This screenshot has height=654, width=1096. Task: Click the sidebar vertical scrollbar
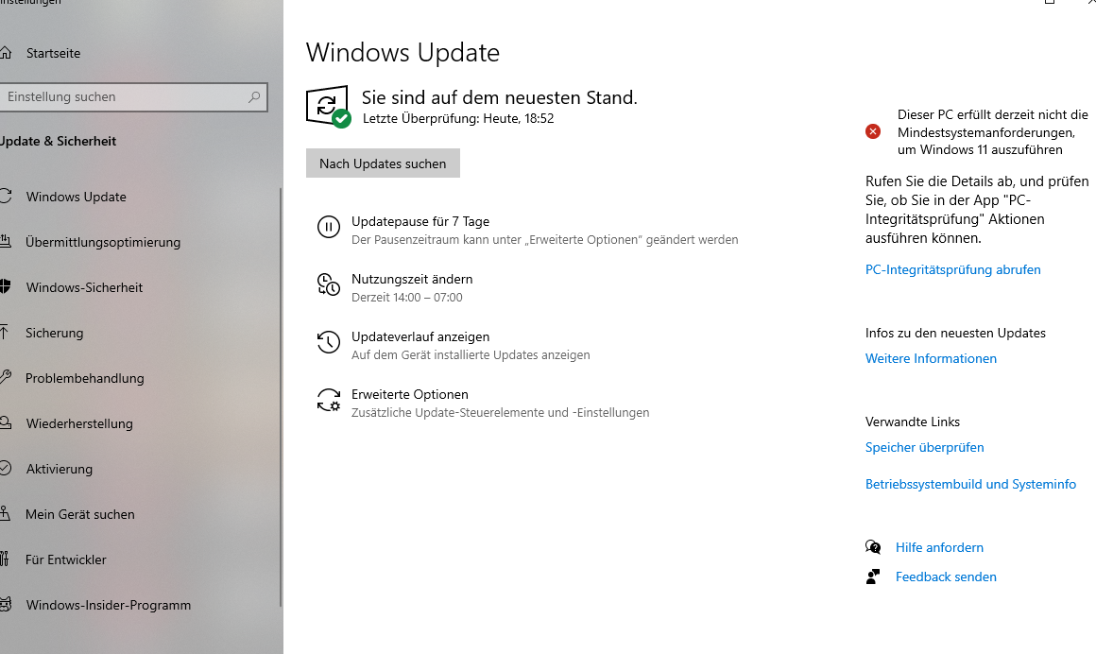(x=281, y=397)
